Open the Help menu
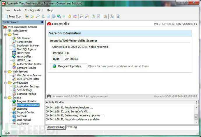This screenshot has height=137, width=201. pyautogui.click(x=50, y=10)
